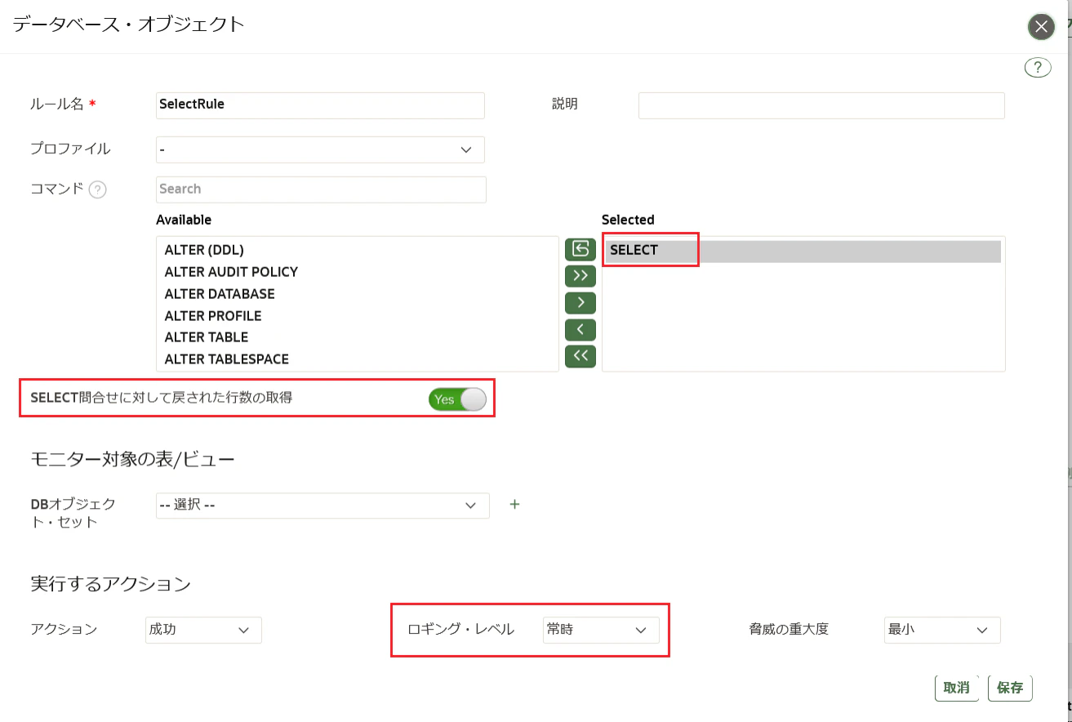
Task: Click the reset shuttle icon button
Action: point(580,249)
